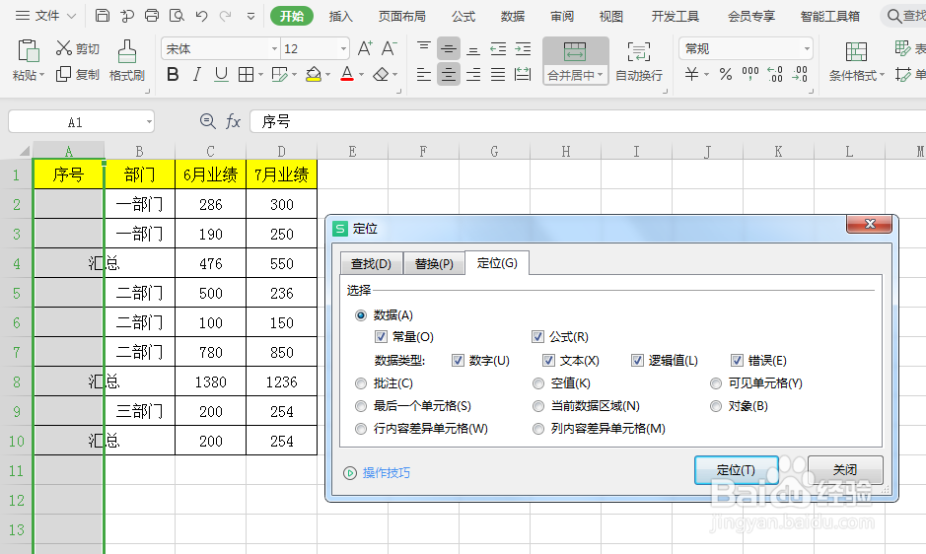Open the 操作技巧 link
This screenshot has width=926, height=554.
click(387, 472)
